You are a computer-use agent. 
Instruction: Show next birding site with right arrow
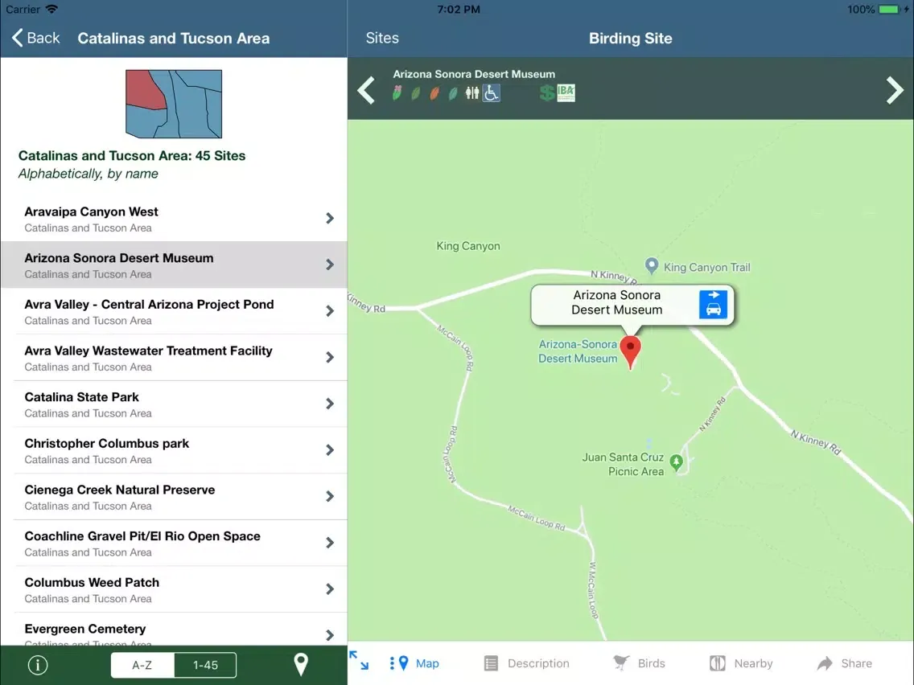tap(894, 90)
